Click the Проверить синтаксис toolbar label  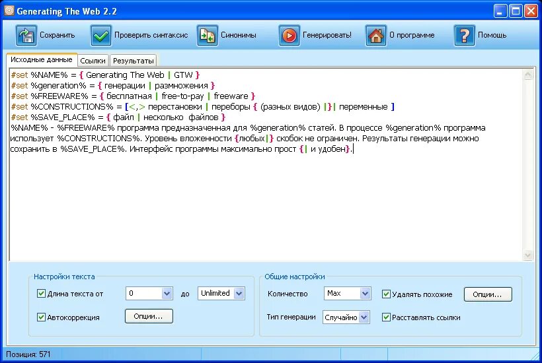(151, 35)
